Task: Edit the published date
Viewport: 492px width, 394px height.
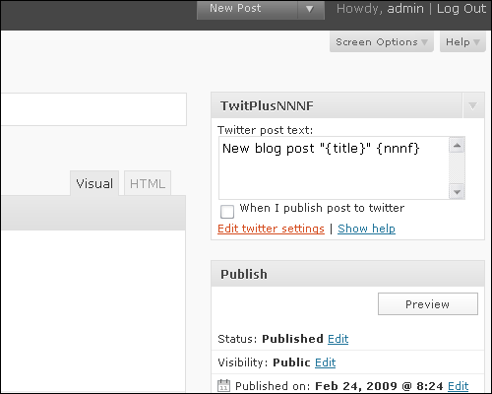Action: pyautogui.click(x=458, y=386)
